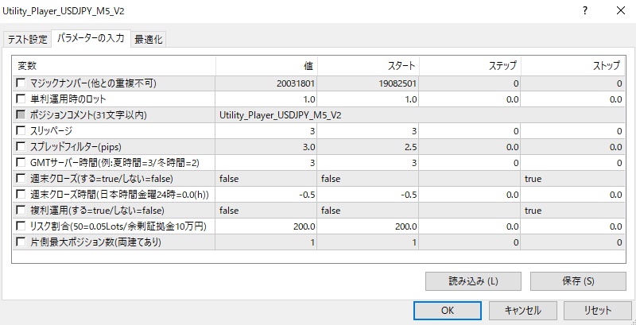Click the help question mark icon
636x325 pixels.
tap(585, 12)
